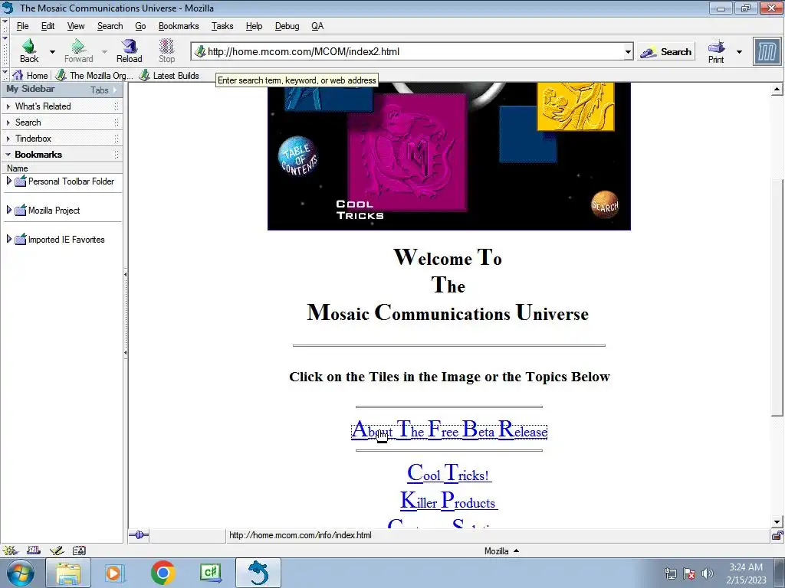Screen dimensions: 785x588
Task: Open the View menu
Action: tap(76, 26)
